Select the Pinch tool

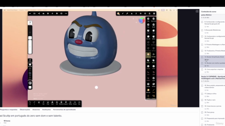pos(154,67)
